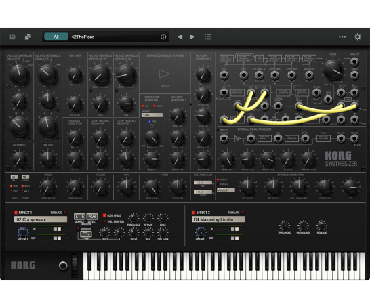Click the Bend Range knob
The width and height of the screenshot is (370, 308).
click(x=152, y=188)
